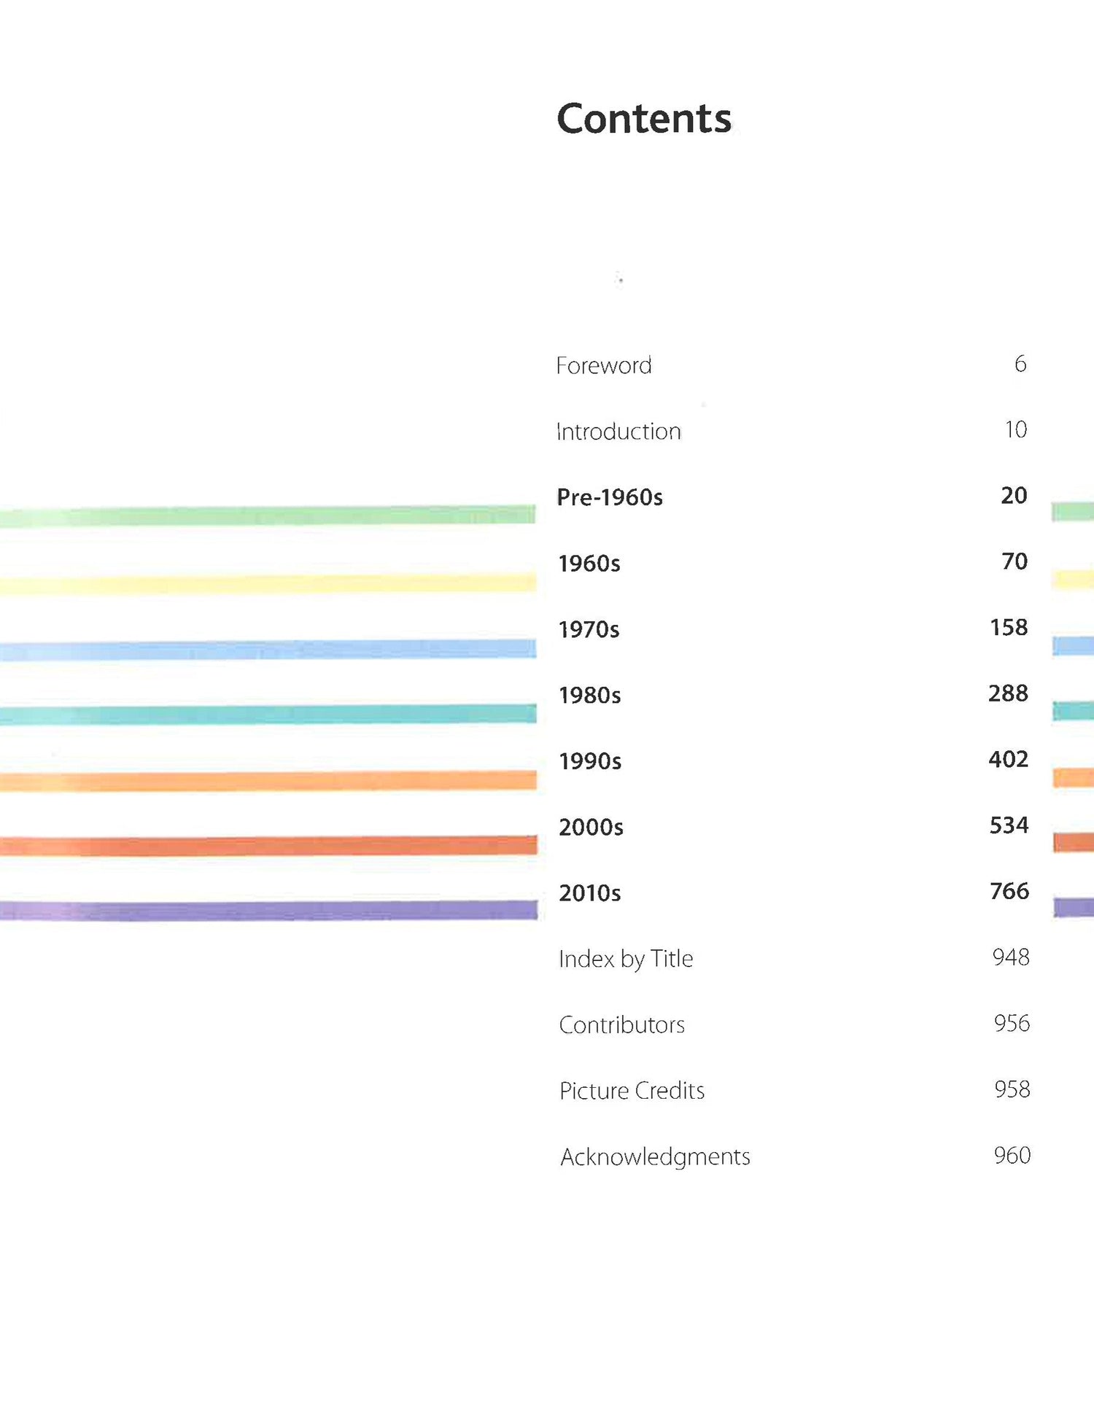
Task: Click page number 948
Action: point(1011,957)
